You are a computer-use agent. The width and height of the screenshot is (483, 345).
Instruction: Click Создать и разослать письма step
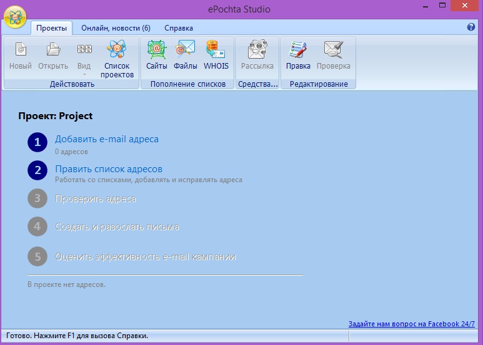117,226
